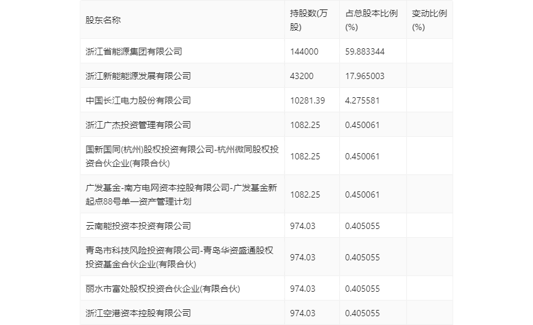This screenshot has width=533, height=325.
Task: Select 浙江空港资本控股有限公司 shareholder name
Action: (138, 313)
